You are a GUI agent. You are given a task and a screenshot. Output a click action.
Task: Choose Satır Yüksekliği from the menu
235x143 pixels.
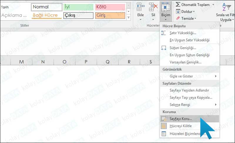tap(189, 33)
